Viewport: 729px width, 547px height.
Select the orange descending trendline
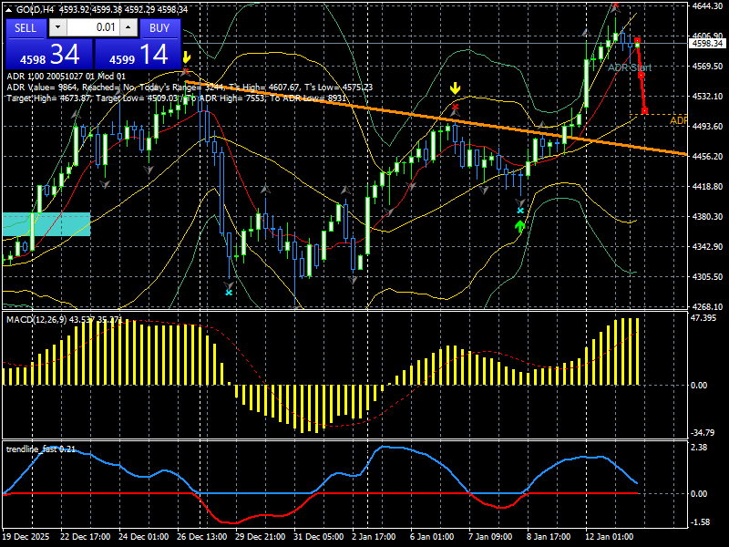(436, 118)
